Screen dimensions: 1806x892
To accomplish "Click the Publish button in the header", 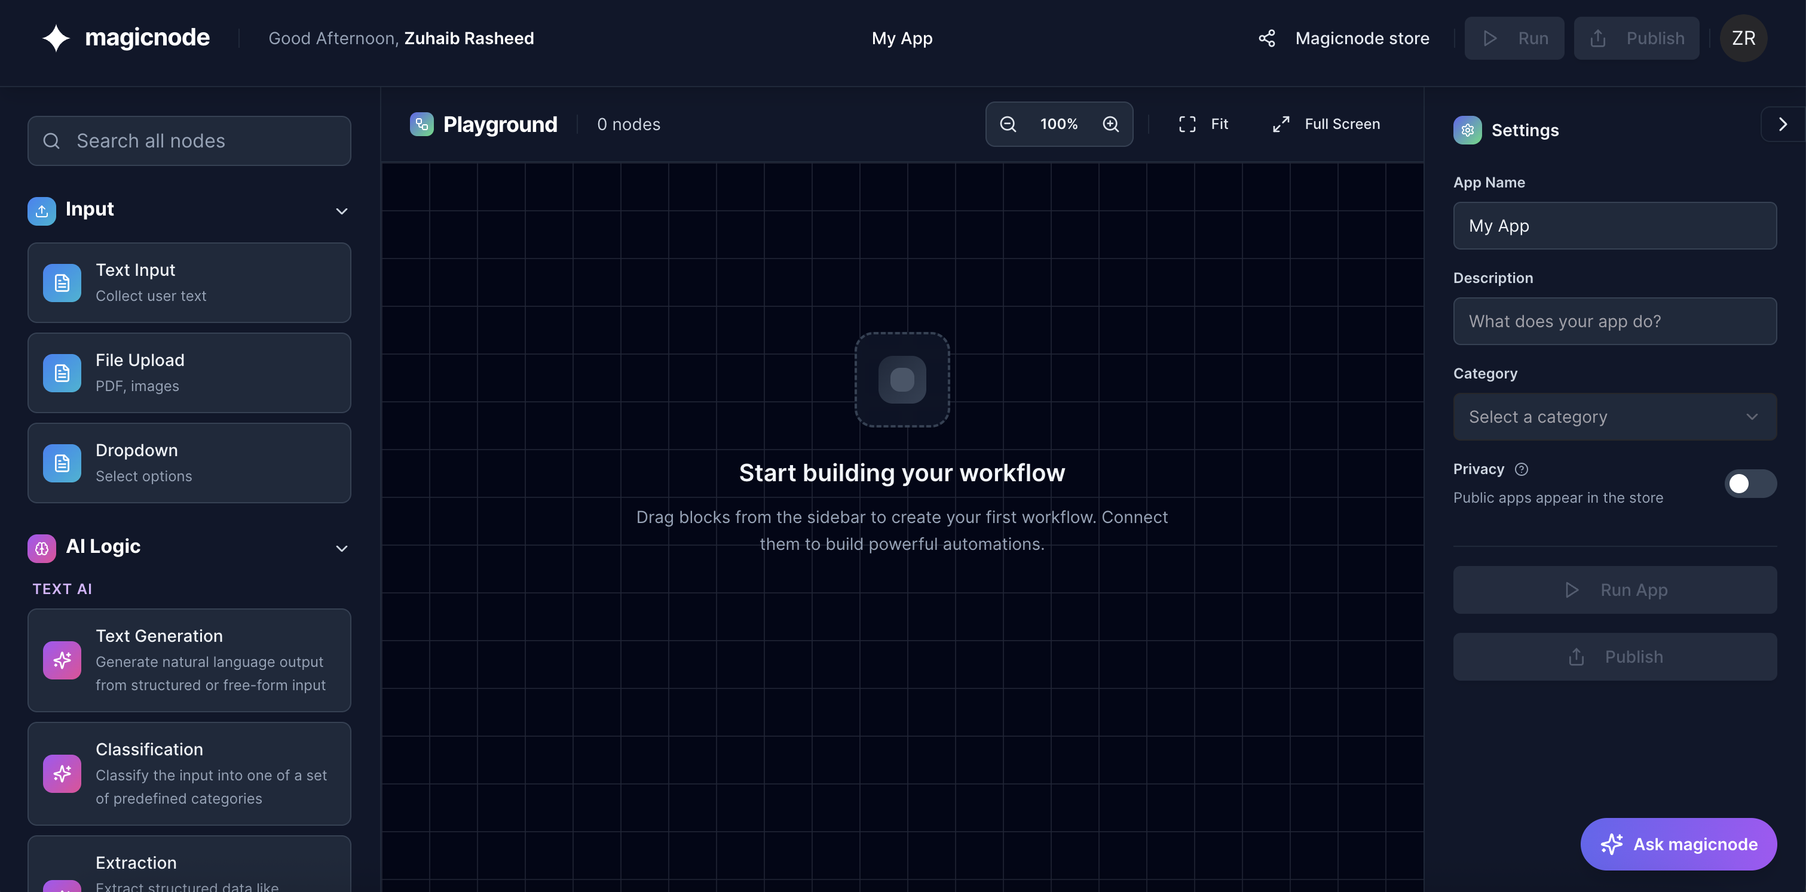I will tap(1636, 38).
